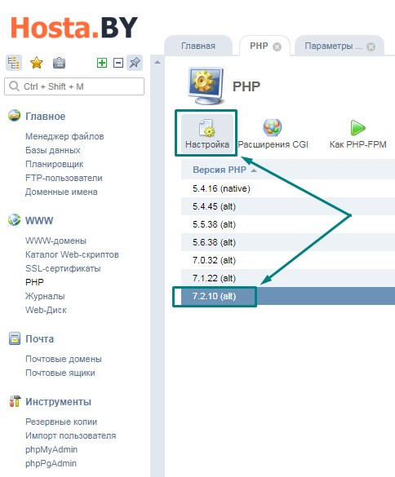Viewport: 395px width, 477px height.
Task: Collapse the Главное section header
Action: click(45, 117)
